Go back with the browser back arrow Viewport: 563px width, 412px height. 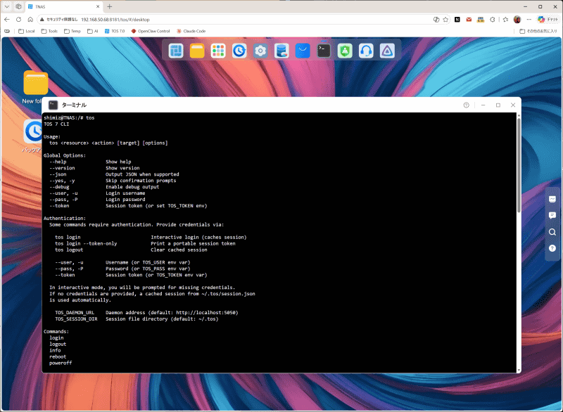click(x=7, y=20)
